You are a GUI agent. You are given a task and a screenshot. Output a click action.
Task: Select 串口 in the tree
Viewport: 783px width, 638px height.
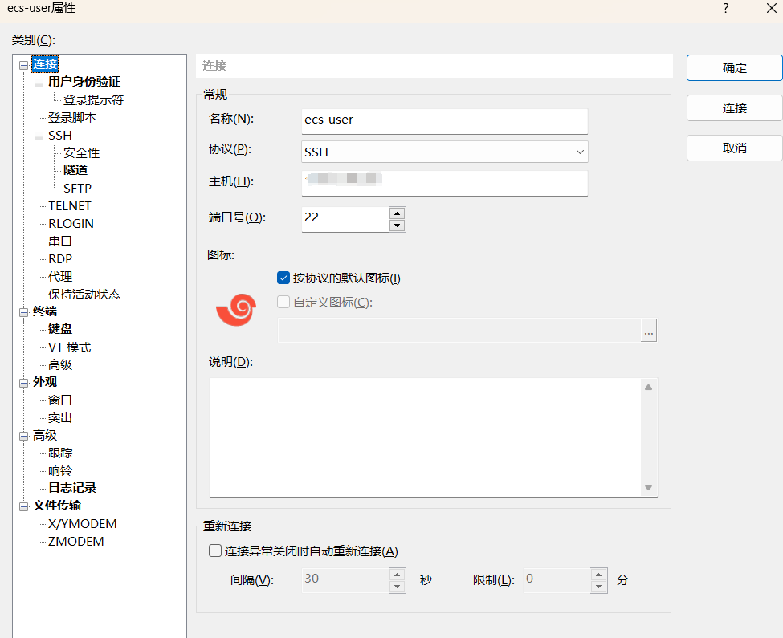(60, 242)
